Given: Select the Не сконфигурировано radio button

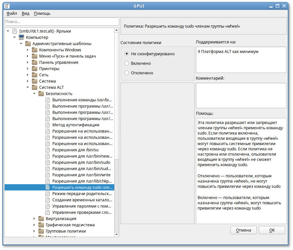Looking at the screenshot, I should (x=127, y=54).
